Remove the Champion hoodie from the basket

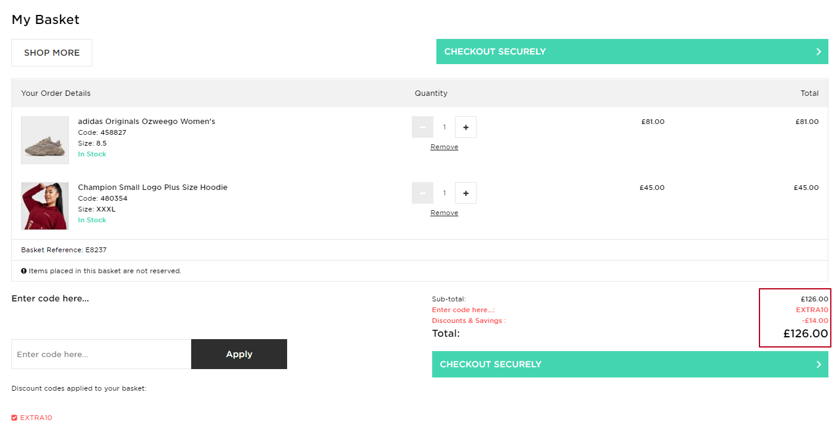point(444,212)
